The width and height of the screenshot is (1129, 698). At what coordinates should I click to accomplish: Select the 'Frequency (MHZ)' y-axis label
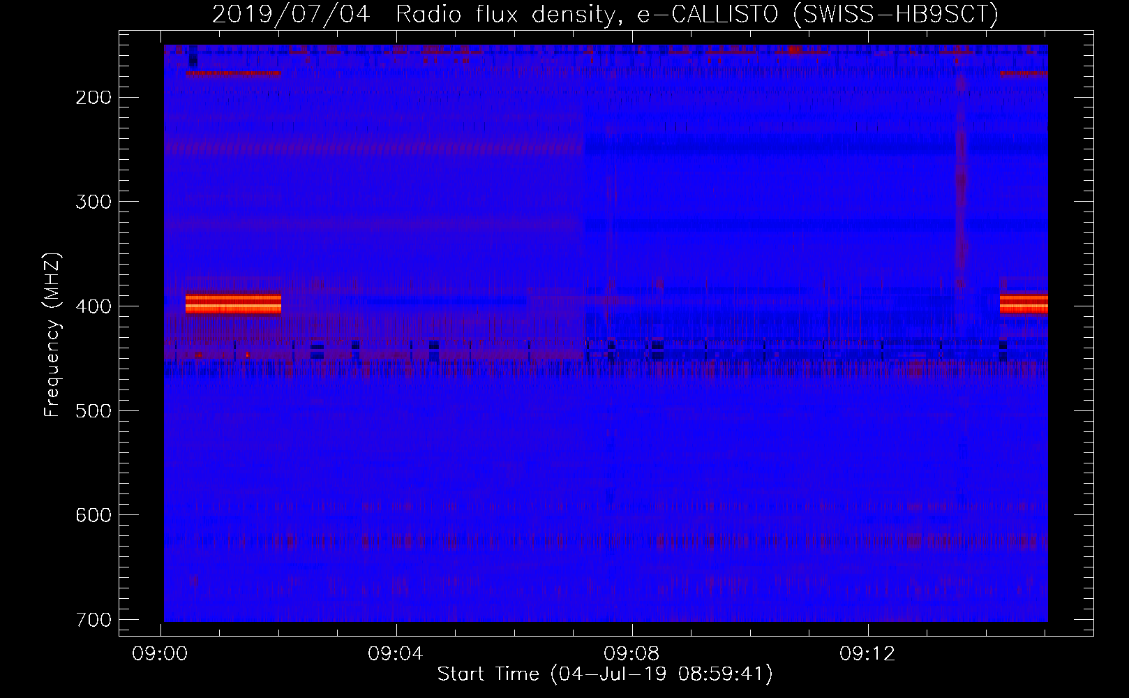pos(52,334)
